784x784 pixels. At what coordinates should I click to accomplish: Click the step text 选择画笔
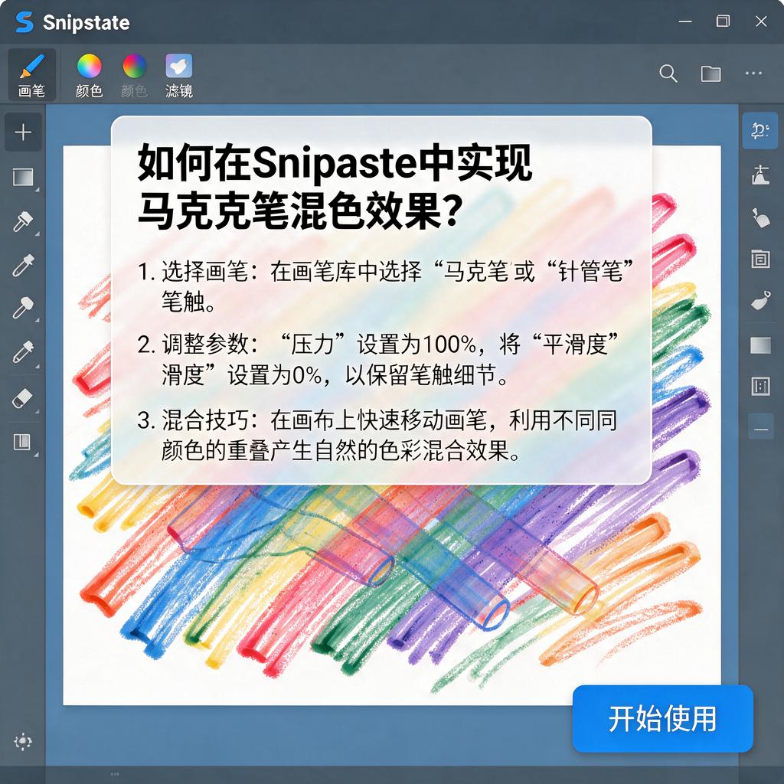pyautogui.click(x=204, y=272)
